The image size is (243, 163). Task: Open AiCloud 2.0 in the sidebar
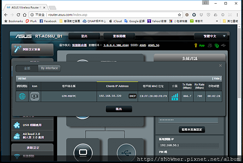point(32,136)
